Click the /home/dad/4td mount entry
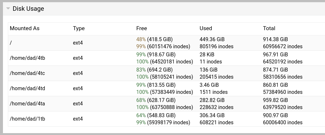 click(x=27, y=88)
